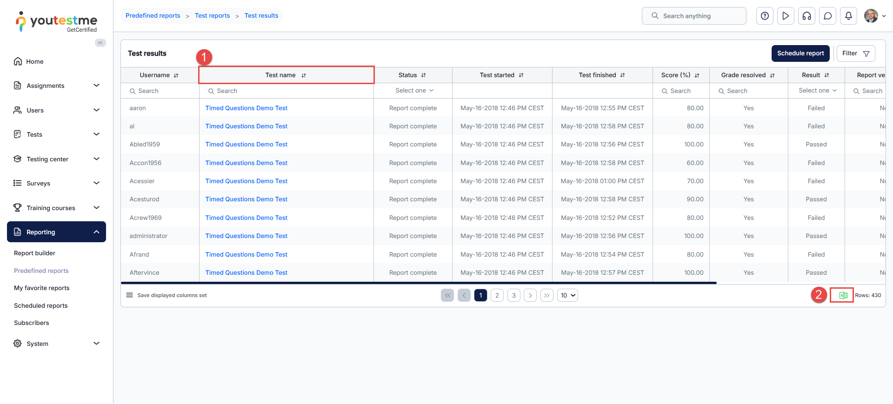This screenshot has height=404, width=893.
Task: Open Timed Questions Demo Test for aaron
Action: coord(246,108)
